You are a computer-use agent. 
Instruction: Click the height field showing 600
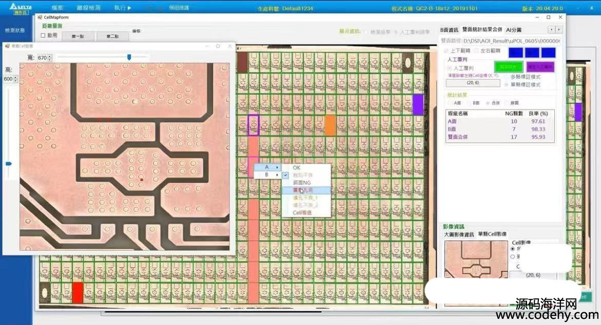pos(8,79)
